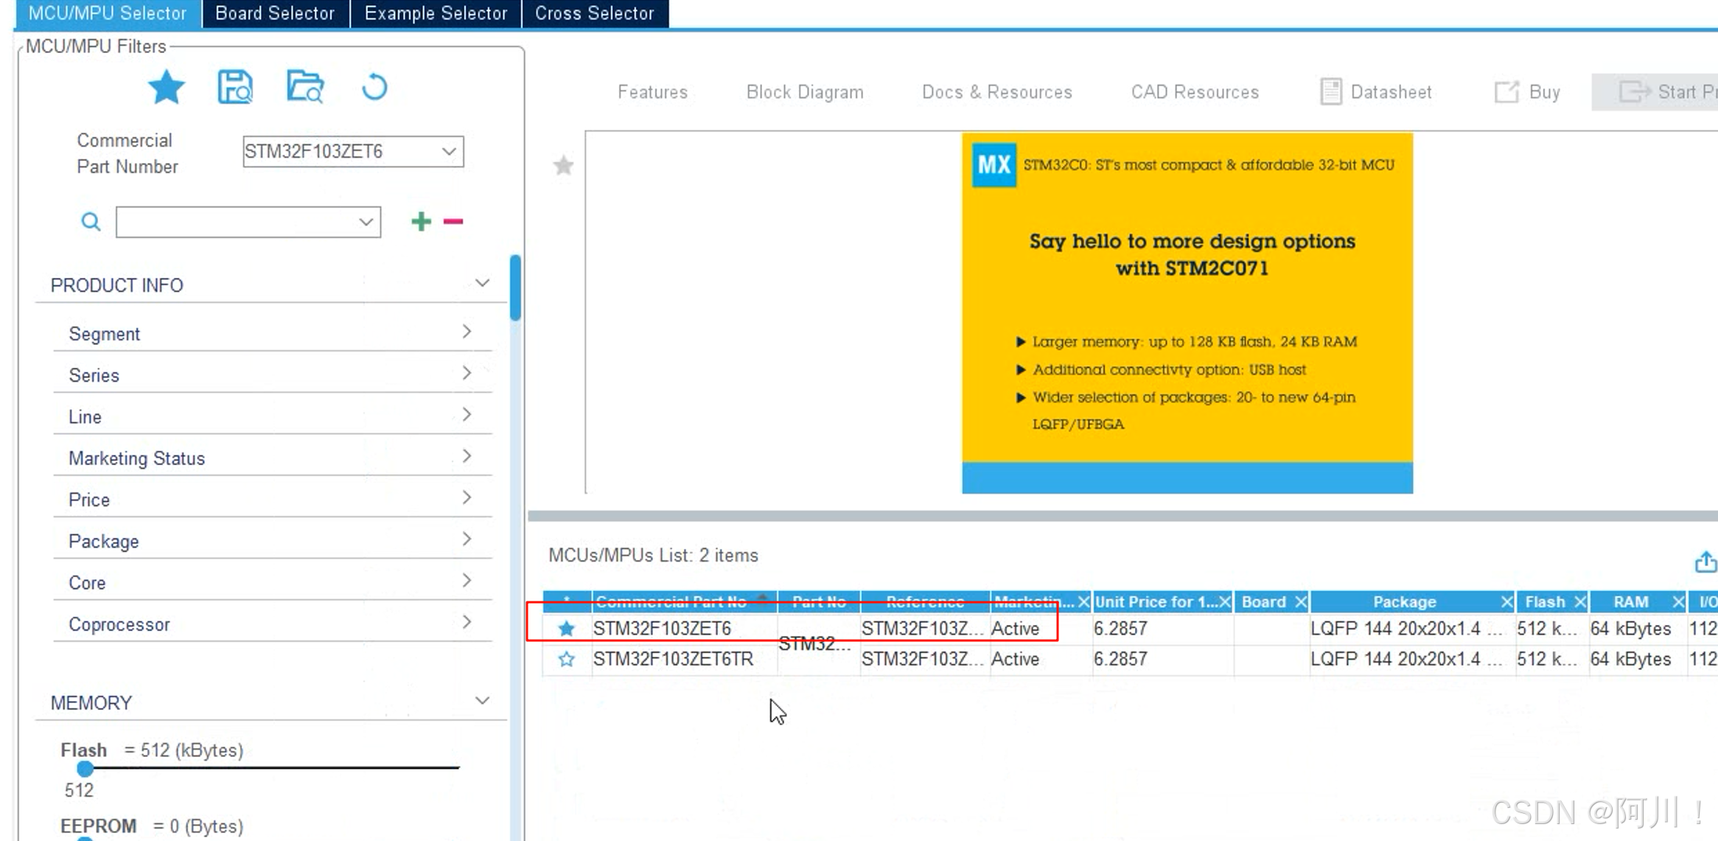This screenshot has width=1718, height=841.
Task: Collapse the PRODUCT INFO section
Action: click(482, 284)
